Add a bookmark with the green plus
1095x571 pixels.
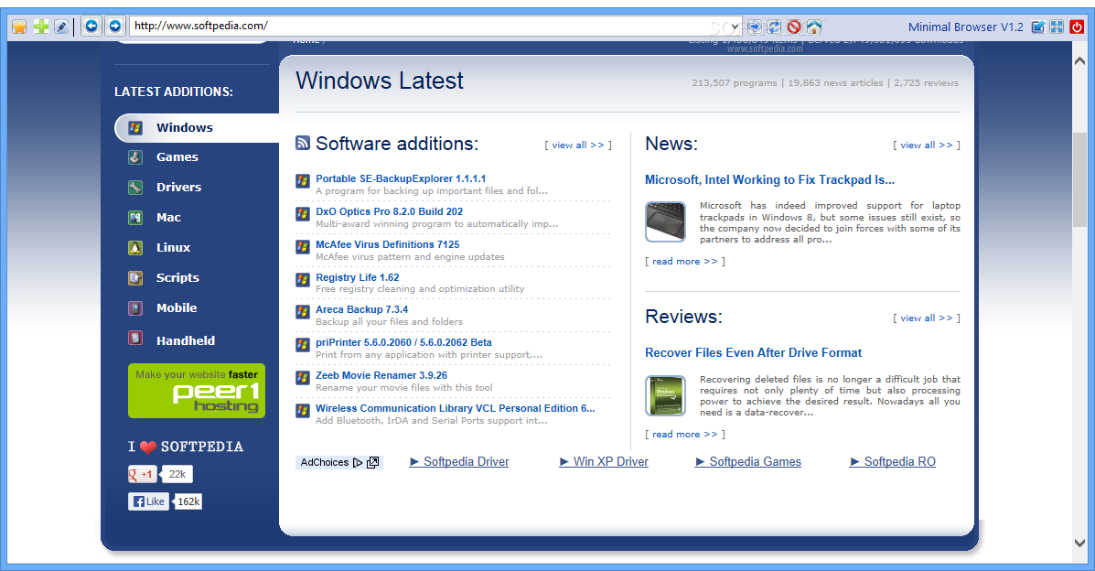tap(41, 27)
